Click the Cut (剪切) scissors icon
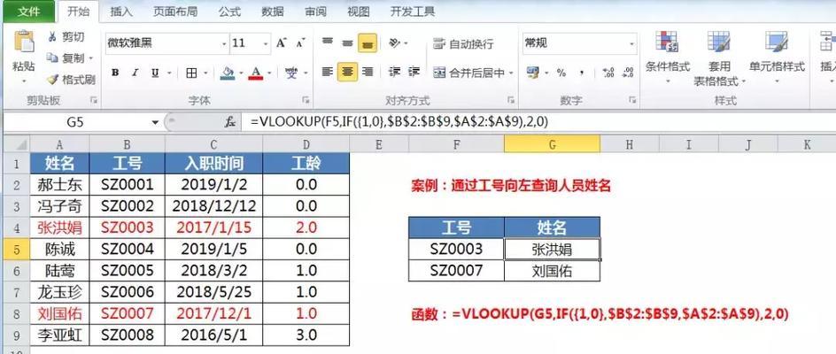 tap(52, 37)
